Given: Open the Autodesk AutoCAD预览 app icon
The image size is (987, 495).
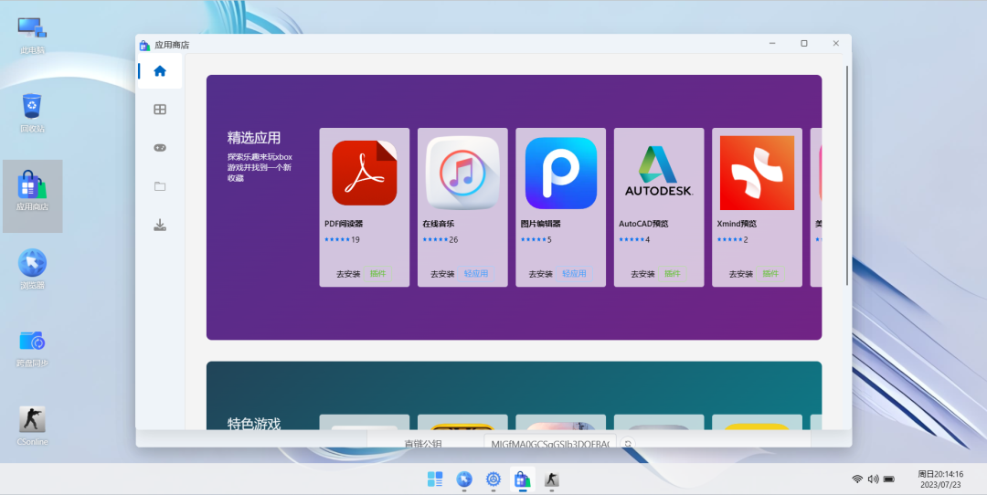Looking at the screenshot, I should pos(659,171).
